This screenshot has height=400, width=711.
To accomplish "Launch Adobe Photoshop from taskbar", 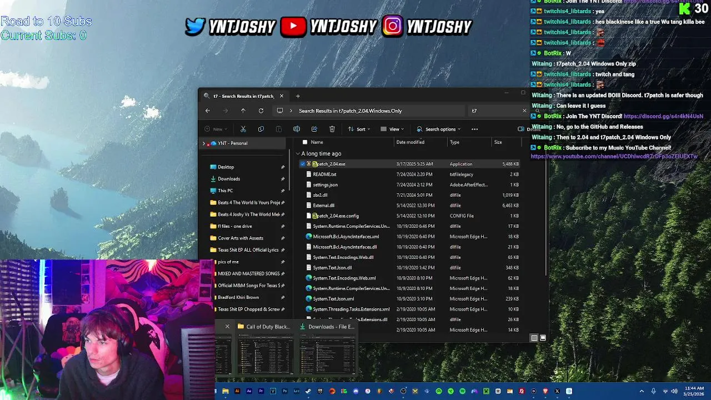I will tap(285, 391).
